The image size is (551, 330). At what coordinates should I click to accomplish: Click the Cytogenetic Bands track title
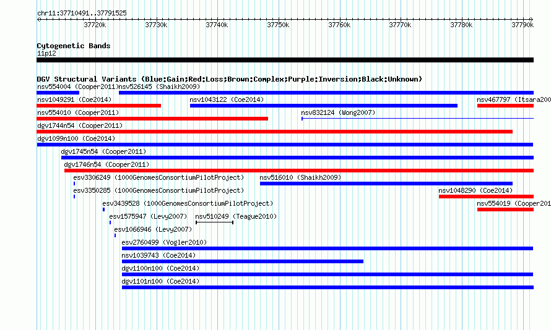tap(74, 46)
